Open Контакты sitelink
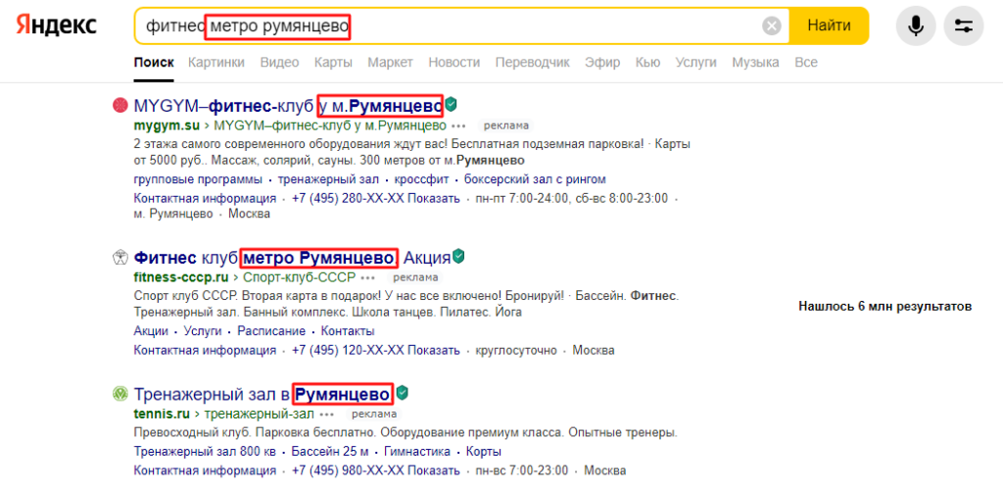Viewport: 1003px width, 490px height. point(348,331)
